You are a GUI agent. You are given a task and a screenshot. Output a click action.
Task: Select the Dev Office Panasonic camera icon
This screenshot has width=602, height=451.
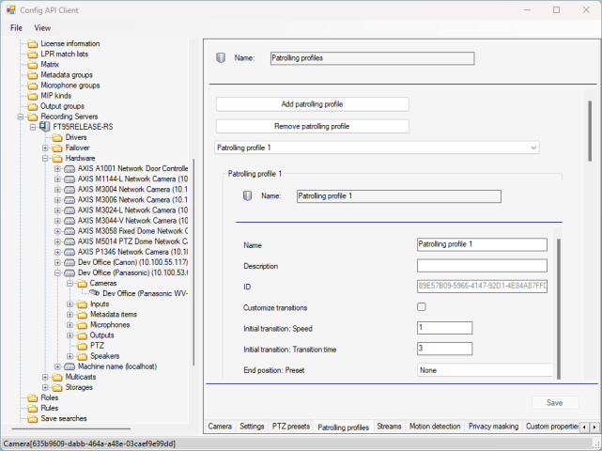click(94, 293)
